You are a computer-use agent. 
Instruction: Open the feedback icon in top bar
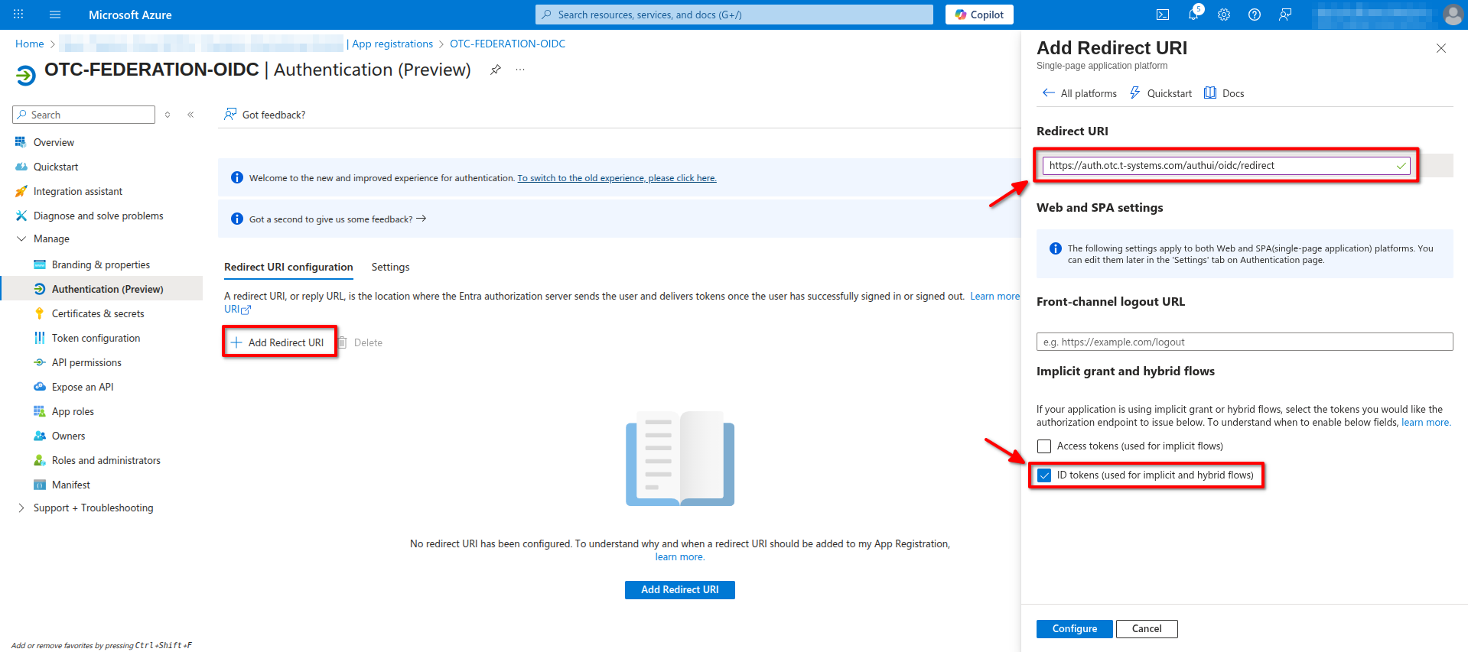pyautogui.click(x=1285, y=15)
